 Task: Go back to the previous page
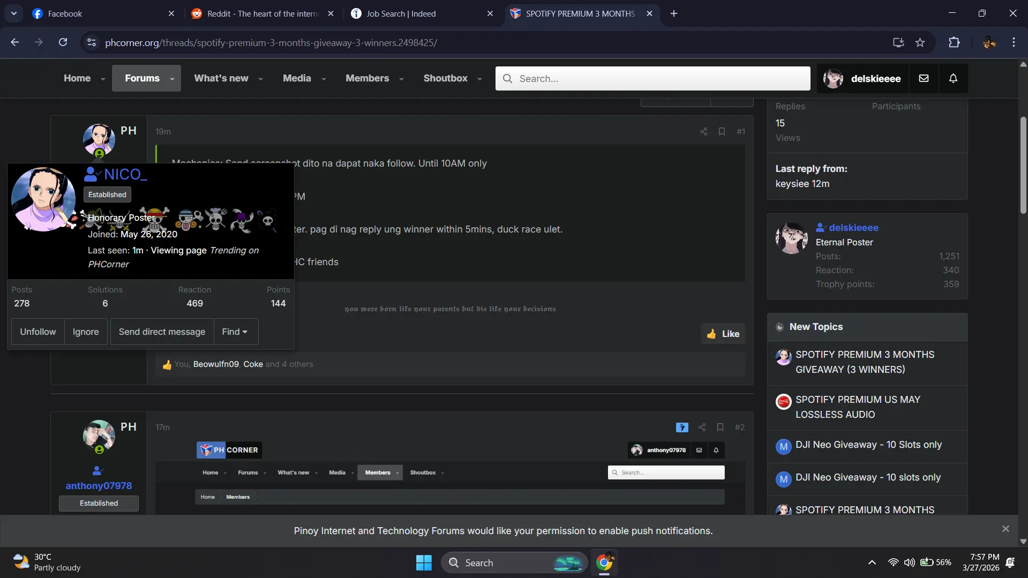point(14,43)
